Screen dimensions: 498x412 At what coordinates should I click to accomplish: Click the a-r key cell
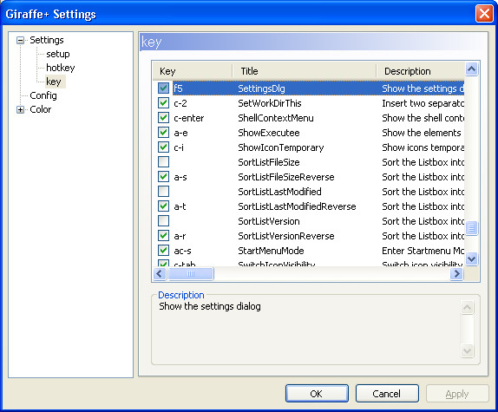click(180, 236)
